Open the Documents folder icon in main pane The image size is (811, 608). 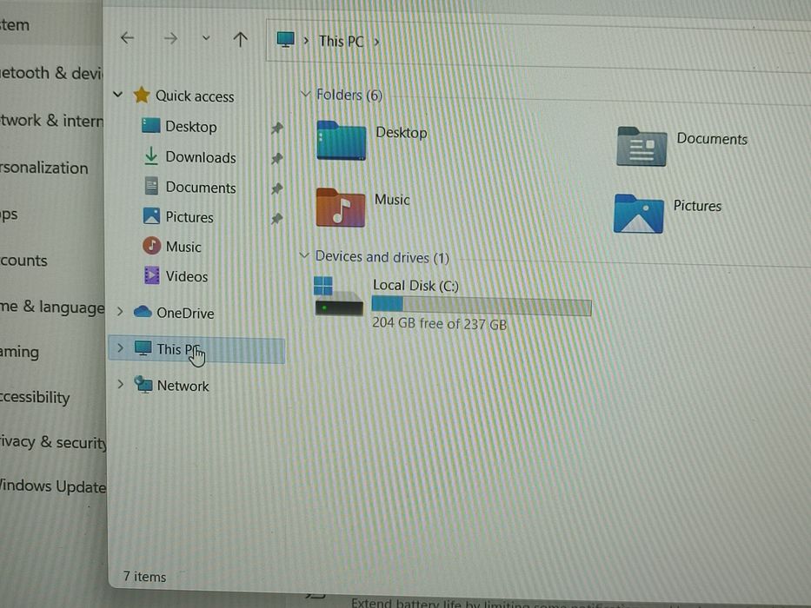coord(641,147)
